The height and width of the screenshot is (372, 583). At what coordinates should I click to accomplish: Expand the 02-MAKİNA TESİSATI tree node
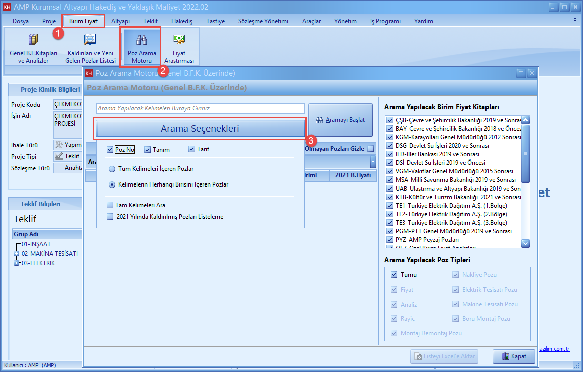tap(17, 254)
